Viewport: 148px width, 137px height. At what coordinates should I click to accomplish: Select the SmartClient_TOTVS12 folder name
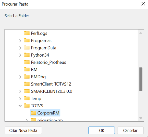click(x=51, y=84)
